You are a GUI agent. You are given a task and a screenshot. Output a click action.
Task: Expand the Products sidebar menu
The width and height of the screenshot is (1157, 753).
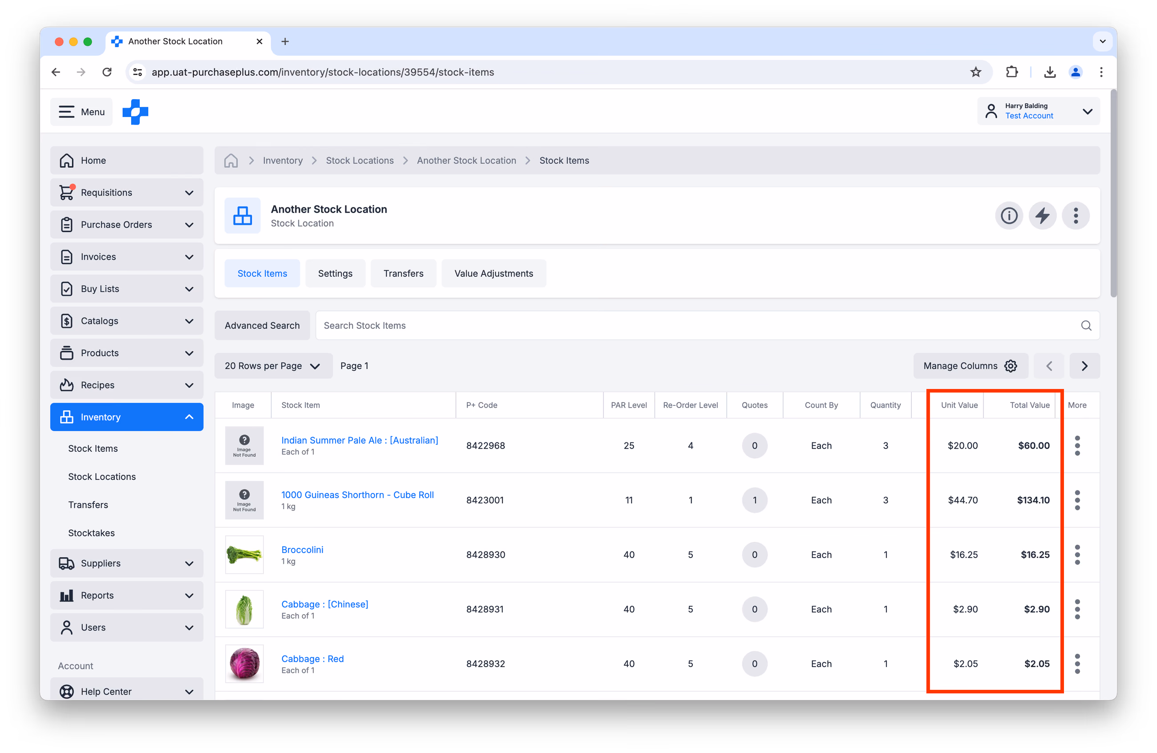coord(126,353)
